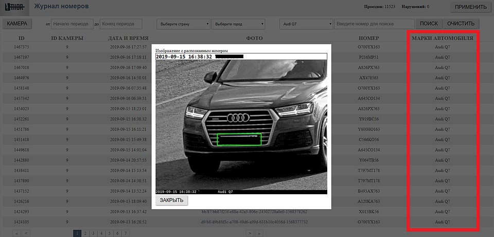Screen dimensions: 494x237
Task: Click the Thor logo in the header
Action: 14,8
